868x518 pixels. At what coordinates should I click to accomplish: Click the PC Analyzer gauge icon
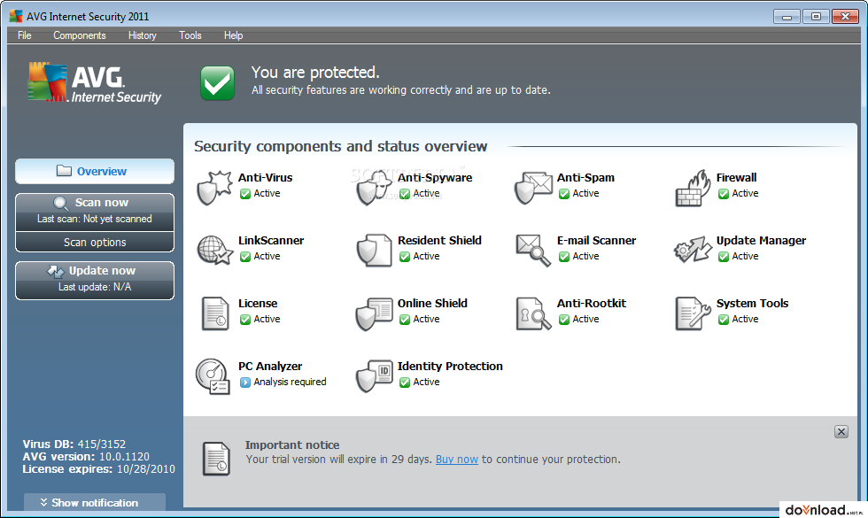pyautogui.click(x=213, y=376)
